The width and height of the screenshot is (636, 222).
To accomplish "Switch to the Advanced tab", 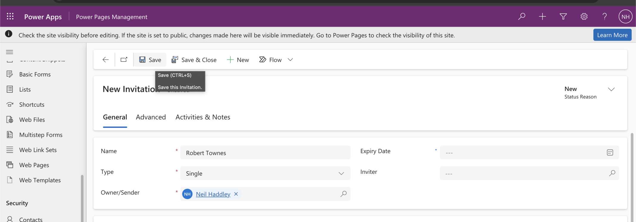I will pos(151,117).
